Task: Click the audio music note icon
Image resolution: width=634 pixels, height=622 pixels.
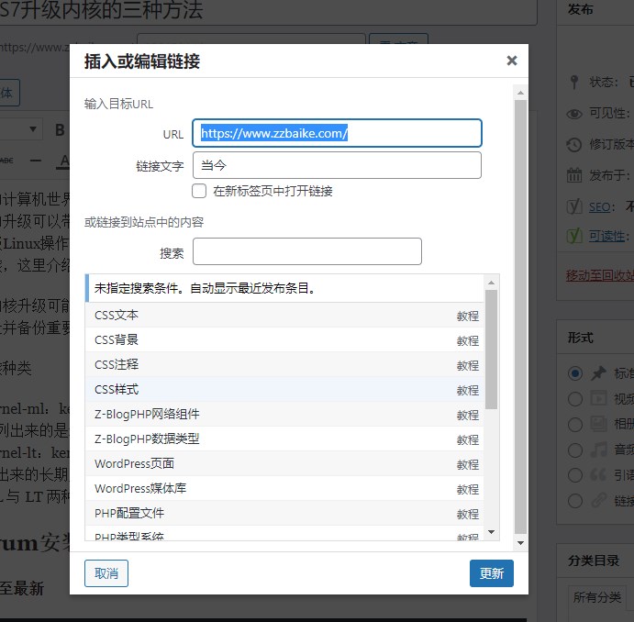Action: point(599,450)
